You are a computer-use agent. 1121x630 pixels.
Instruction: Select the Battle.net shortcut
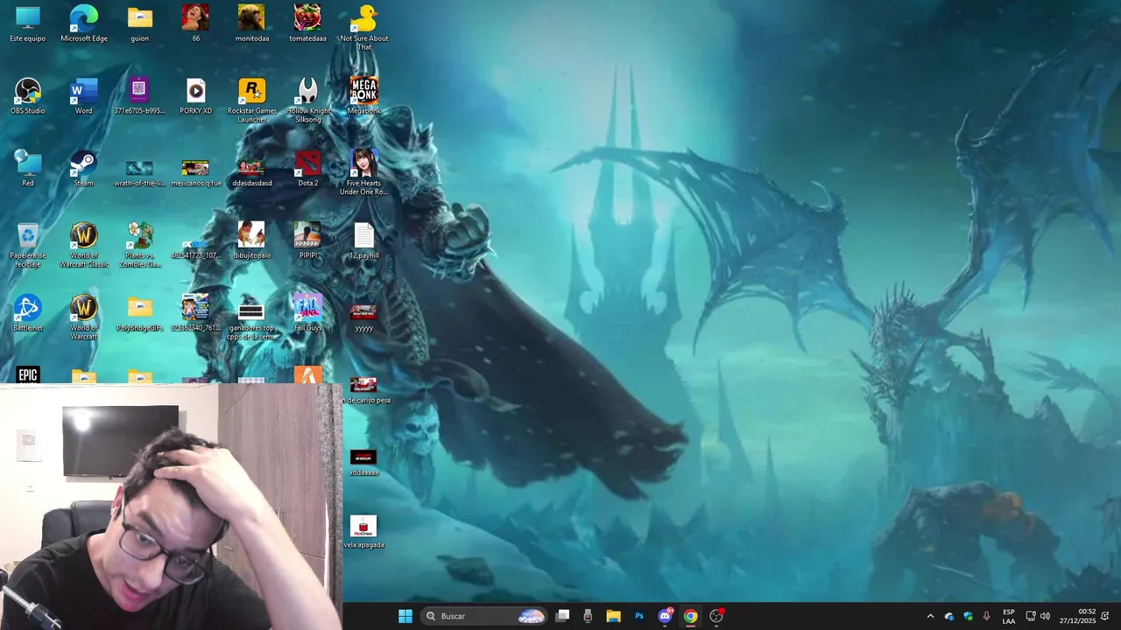(28, 314)
